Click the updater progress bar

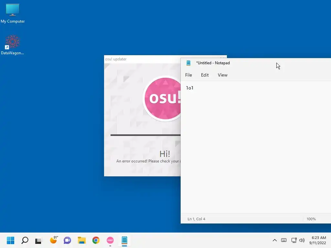pyautogui.click(x=145, y=135)
